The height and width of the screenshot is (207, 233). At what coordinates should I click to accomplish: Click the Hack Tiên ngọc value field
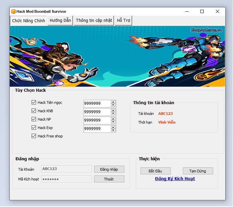(x=97, y=103)
